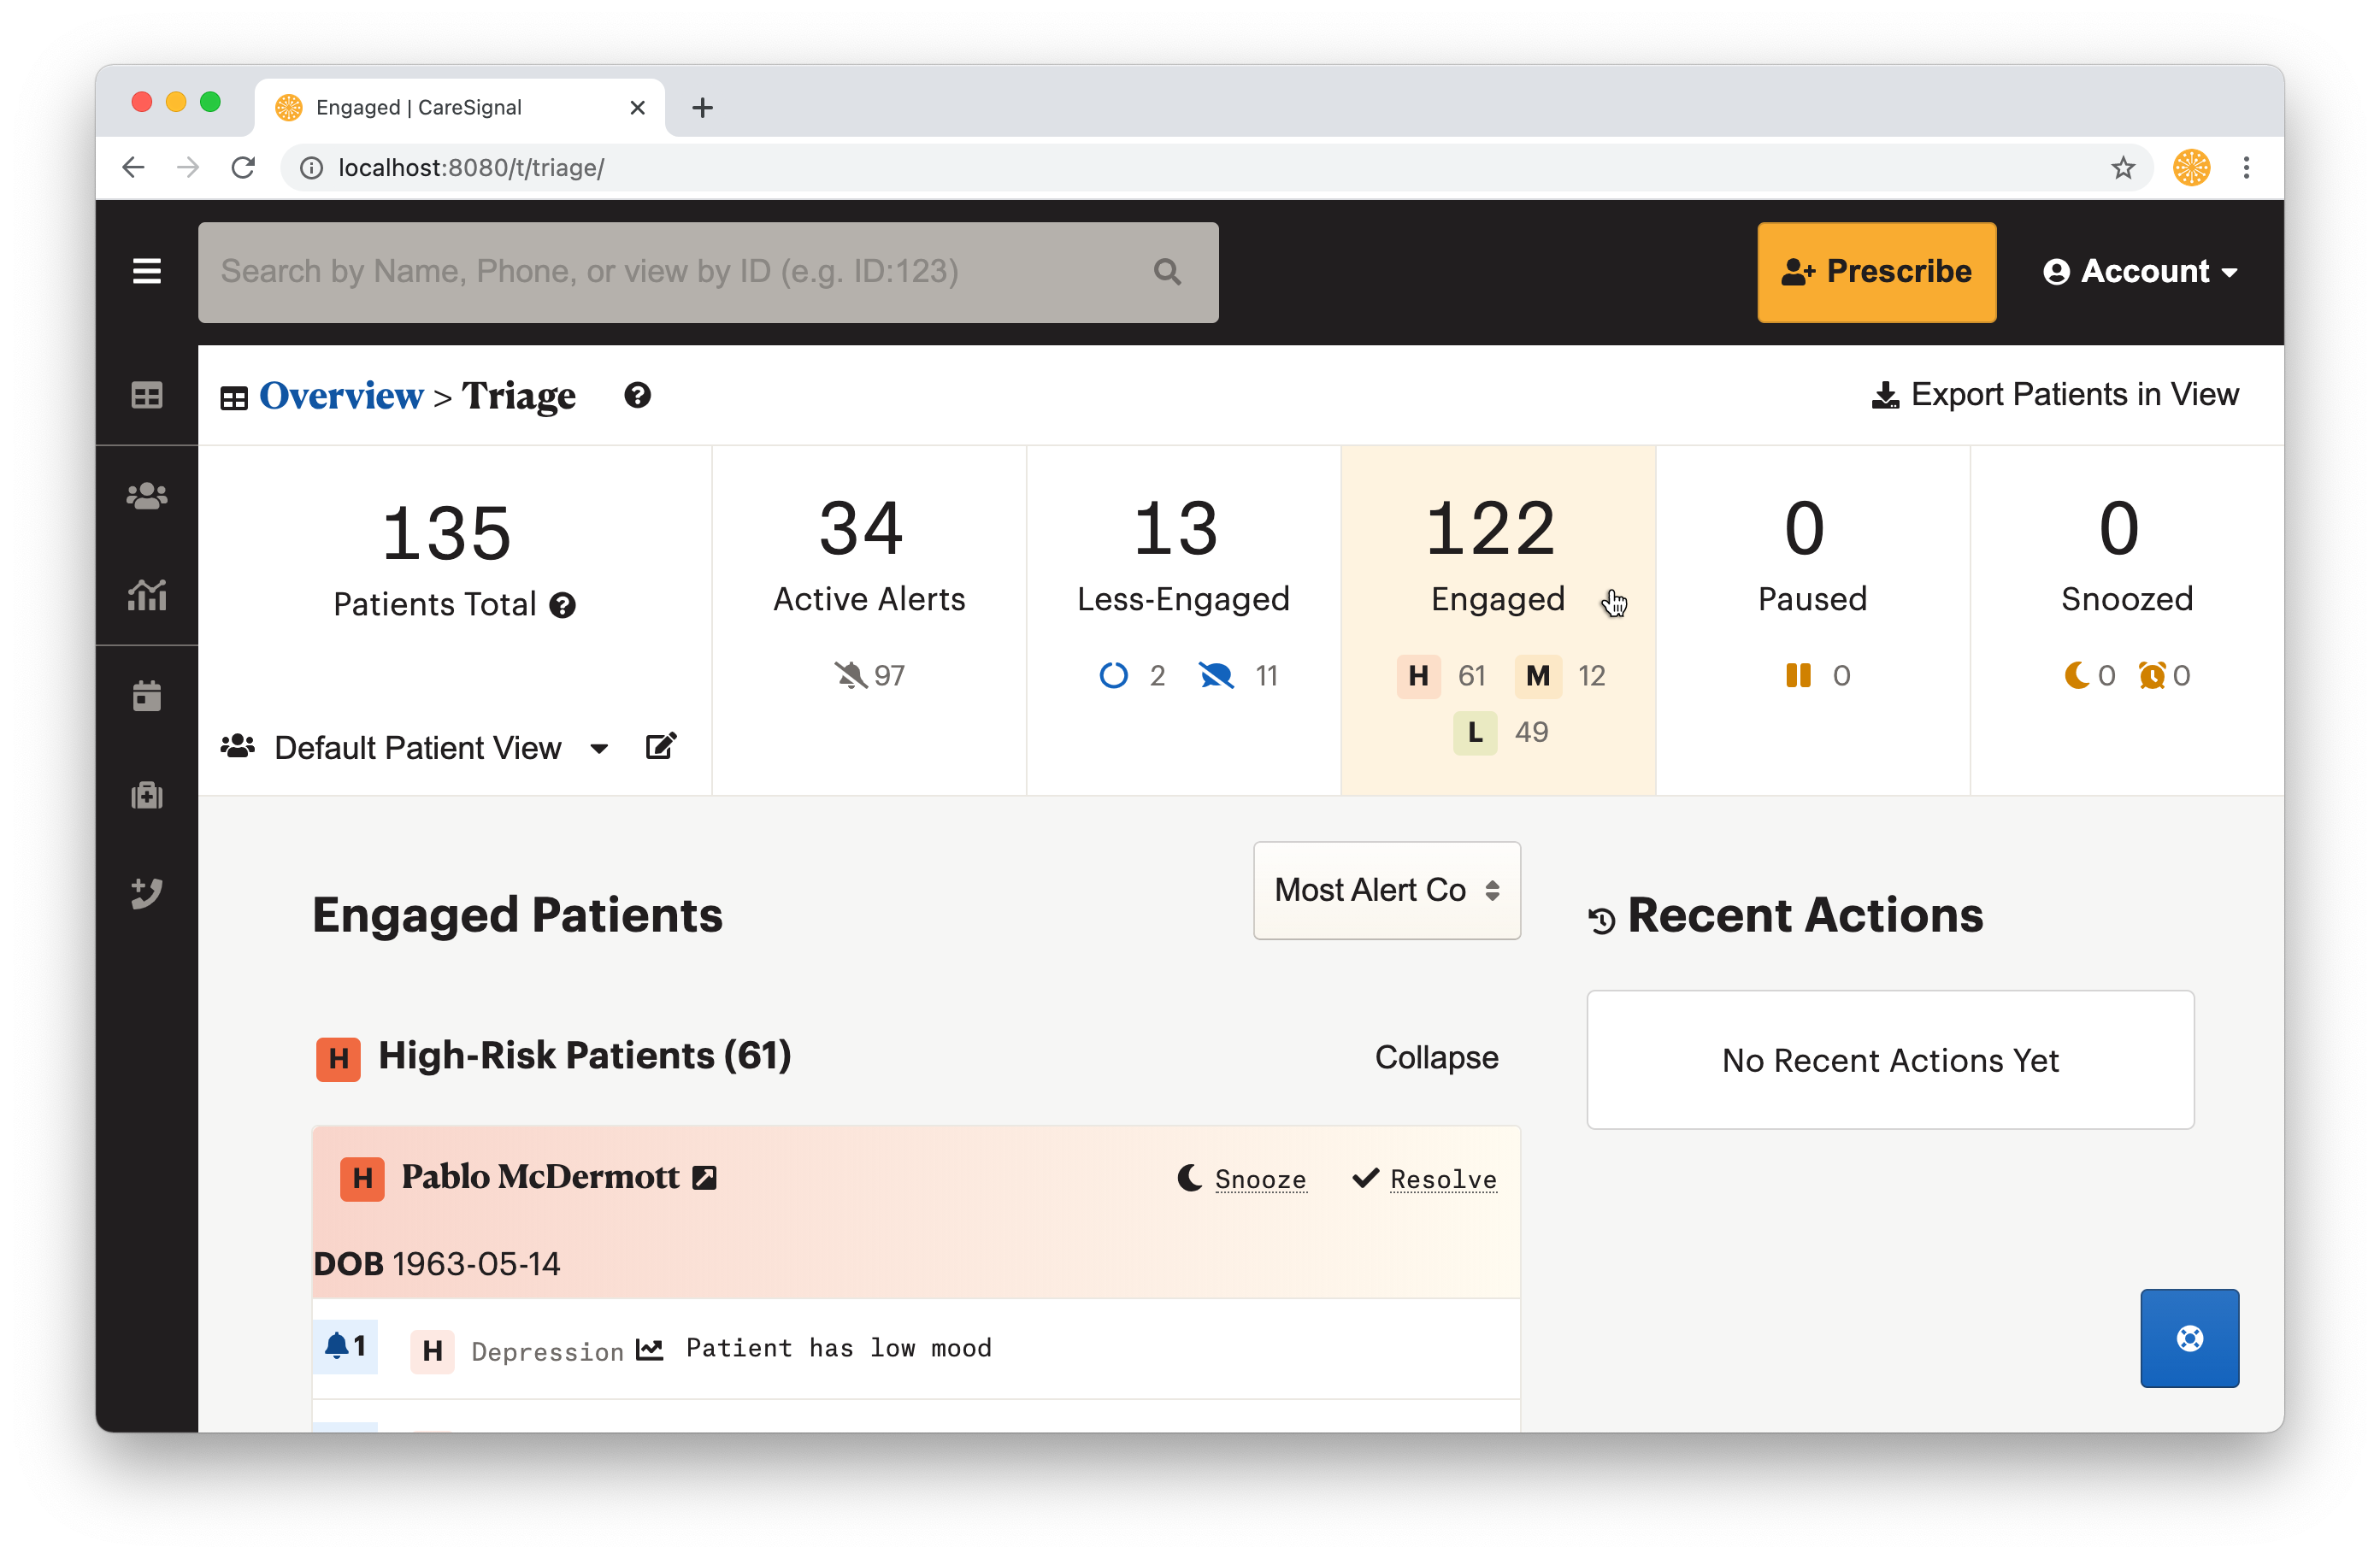
Task: Click the Prescribe button
Action: pos(1876,271)
